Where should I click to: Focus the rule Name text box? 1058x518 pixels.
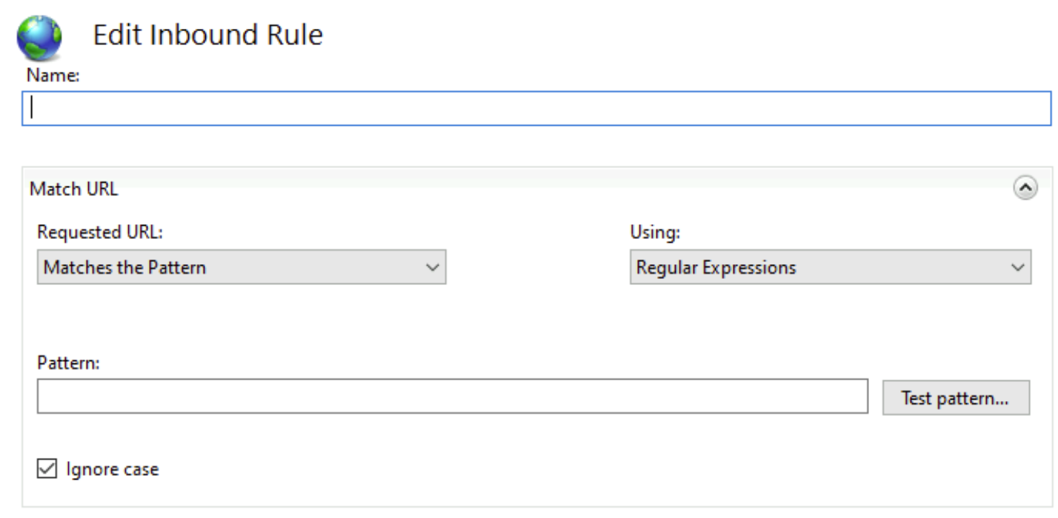[536, 108]
